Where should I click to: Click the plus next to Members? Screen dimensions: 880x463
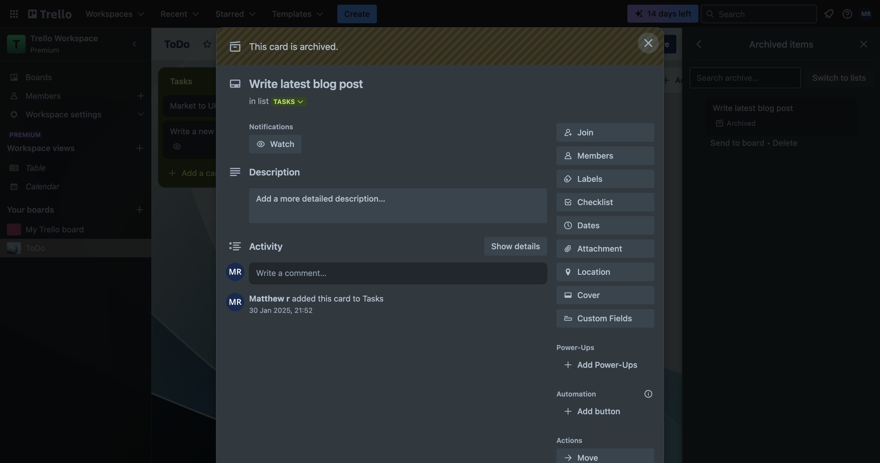140,96
